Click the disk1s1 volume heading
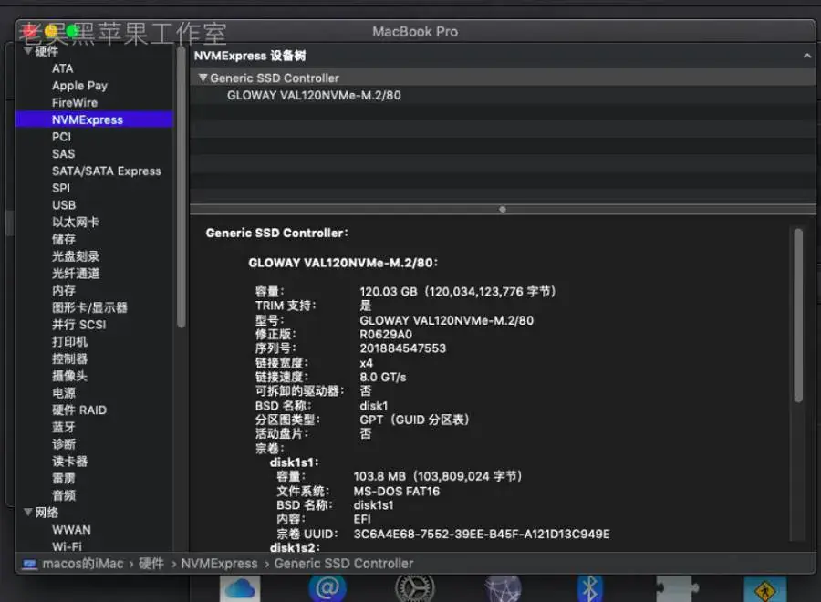The image size is (821, 602). click(x=294, y=462)
